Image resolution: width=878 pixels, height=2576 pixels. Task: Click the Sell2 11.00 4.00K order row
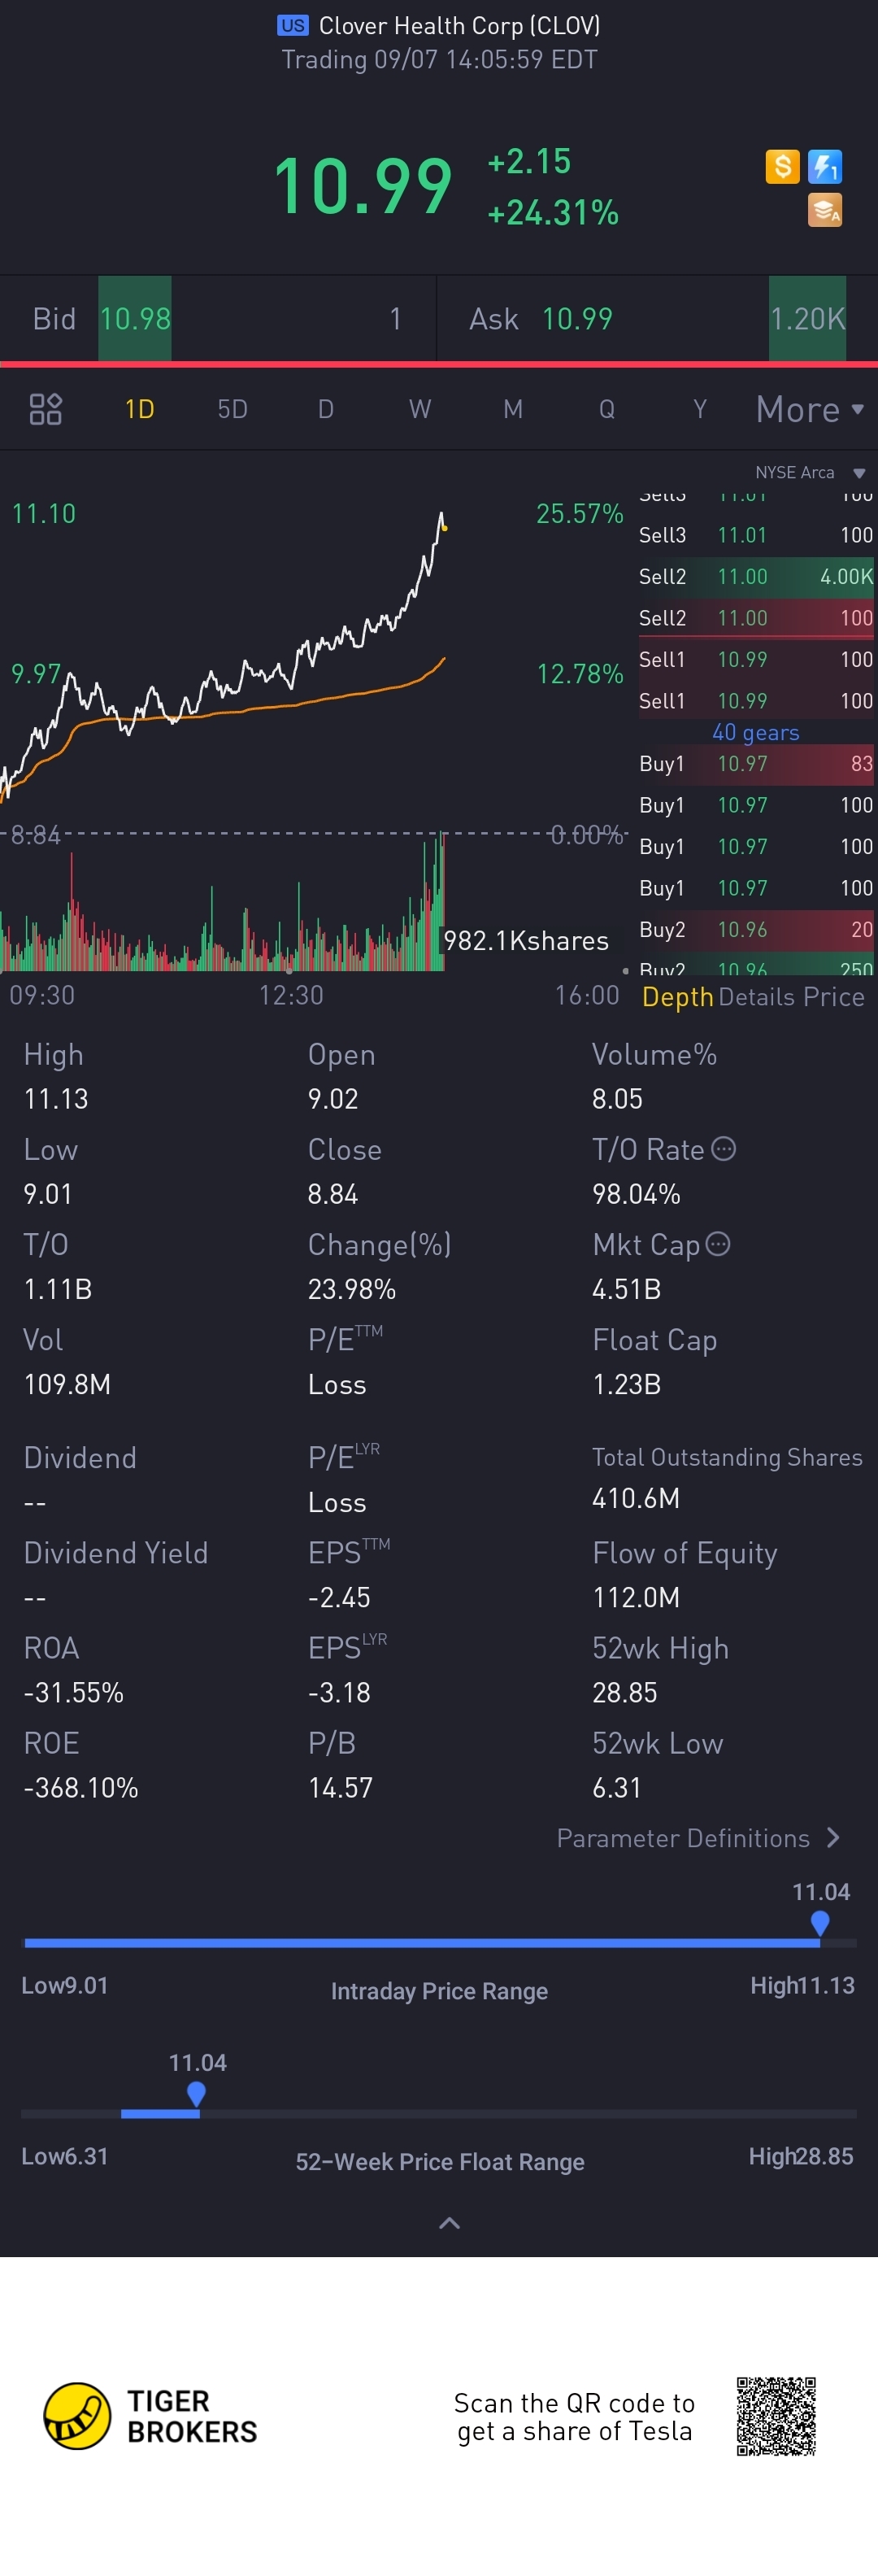(x=756, y=577)
